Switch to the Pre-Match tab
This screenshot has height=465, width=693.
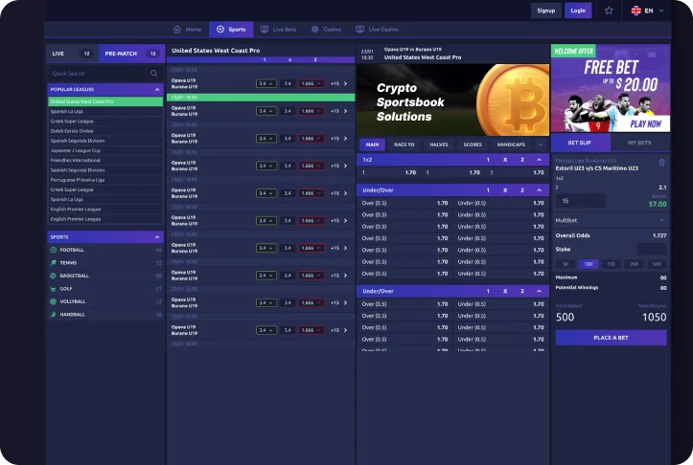point(131,54)
